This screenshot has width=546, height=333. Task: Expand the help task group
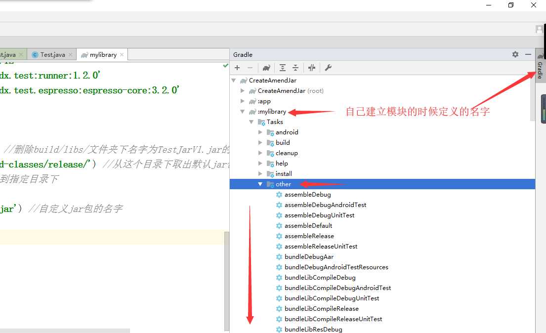tap(260, 164)
